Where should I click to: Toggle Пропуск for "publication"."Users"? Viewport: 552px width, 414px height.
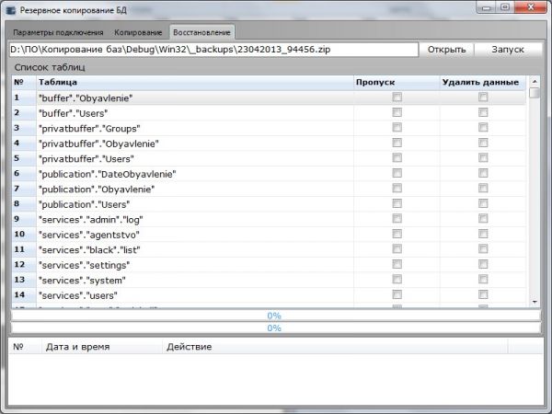[397, 203]
